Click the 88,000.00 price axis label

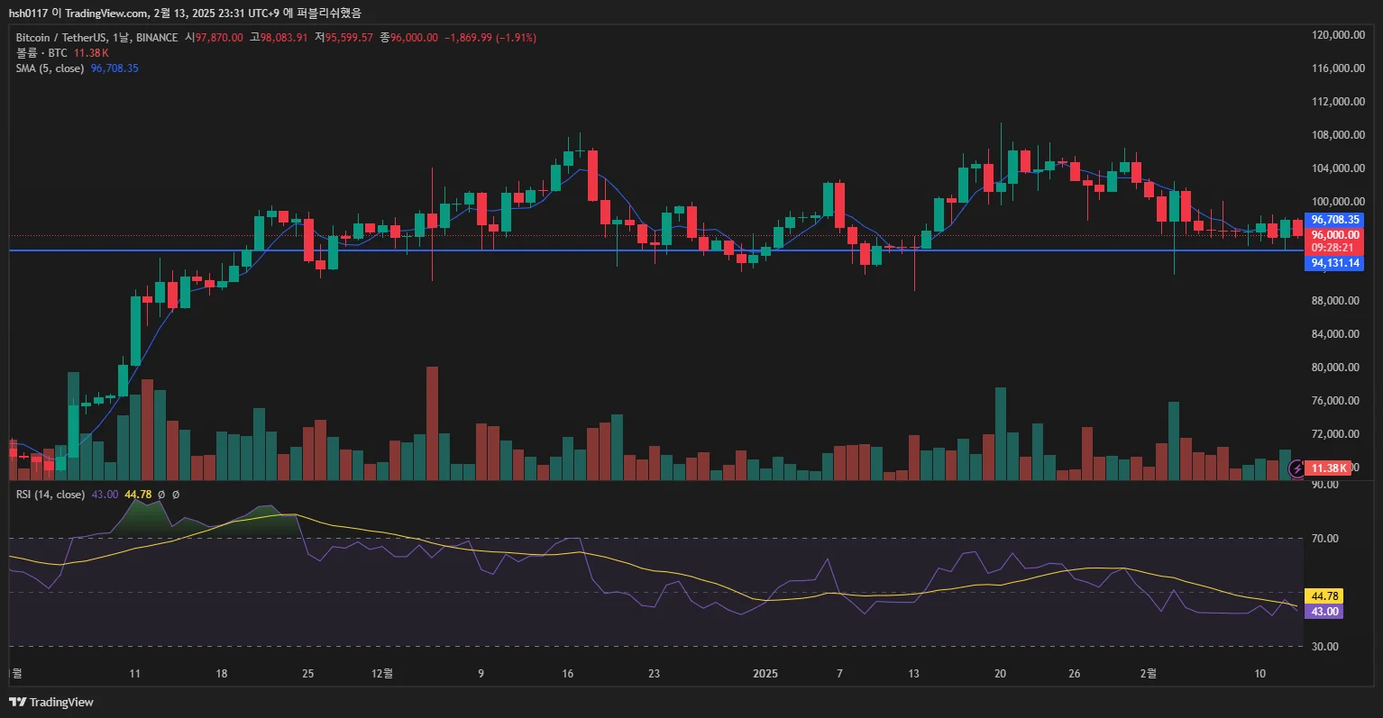(x=1335, y=301)
